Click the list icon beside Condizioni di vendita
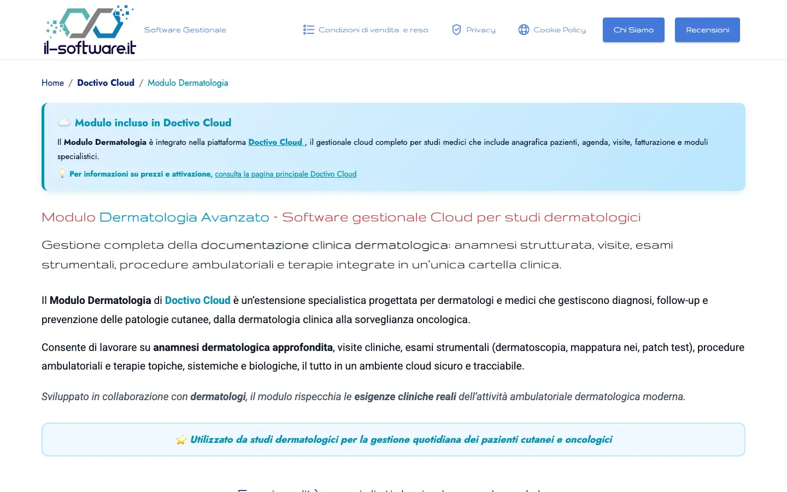 (309, 30)
